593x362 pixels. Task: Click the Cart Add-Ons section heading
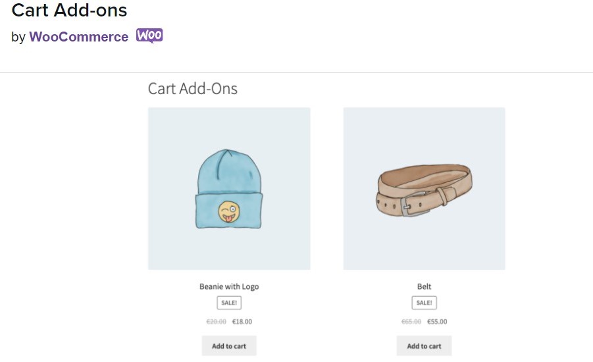tap(192, 88)
